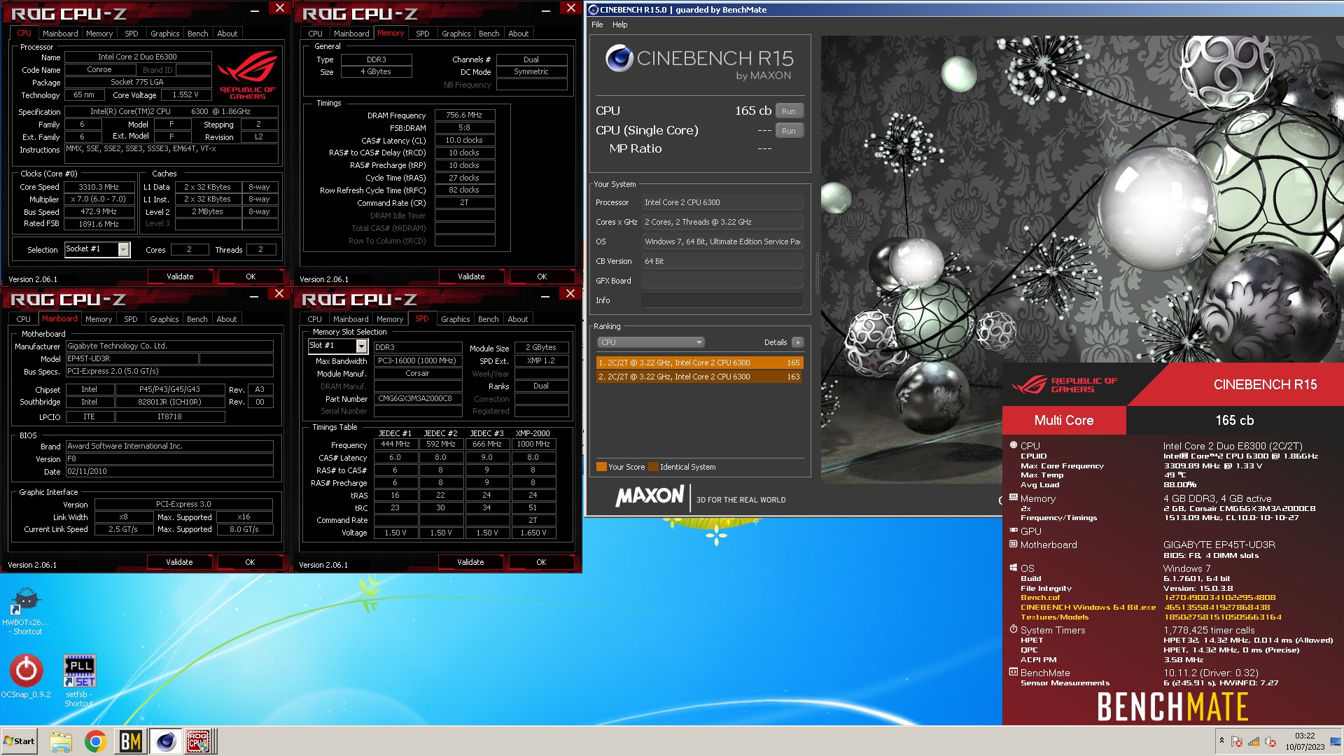The width and height of the screenshot is (1344, 756).
Task: Click security flag tray icon
Action: [1237, 741]
